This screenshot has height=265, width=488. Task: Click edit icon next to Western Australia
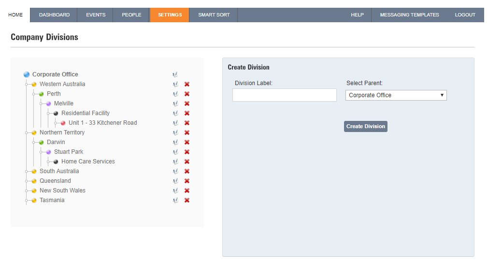[175, 84]
